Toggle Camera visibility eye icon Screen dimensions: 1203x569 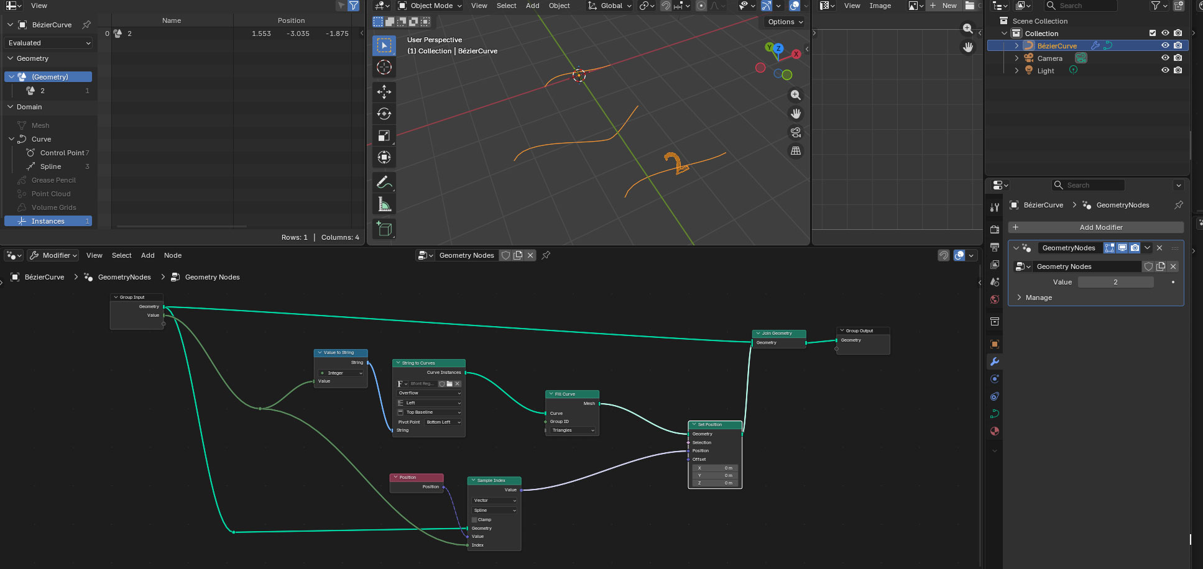pyautogui.click(x=1165, y=58)
